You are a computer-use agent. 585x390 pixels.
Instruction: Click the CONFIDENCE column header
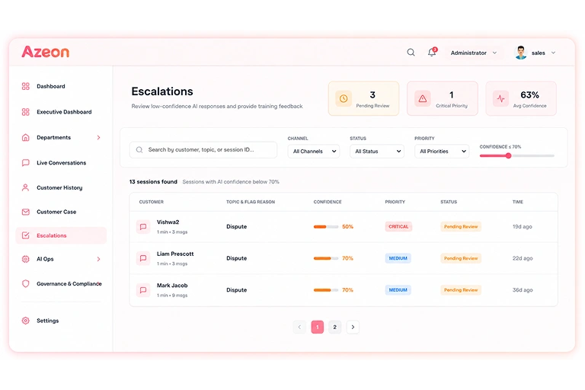(x=328, y=202)
